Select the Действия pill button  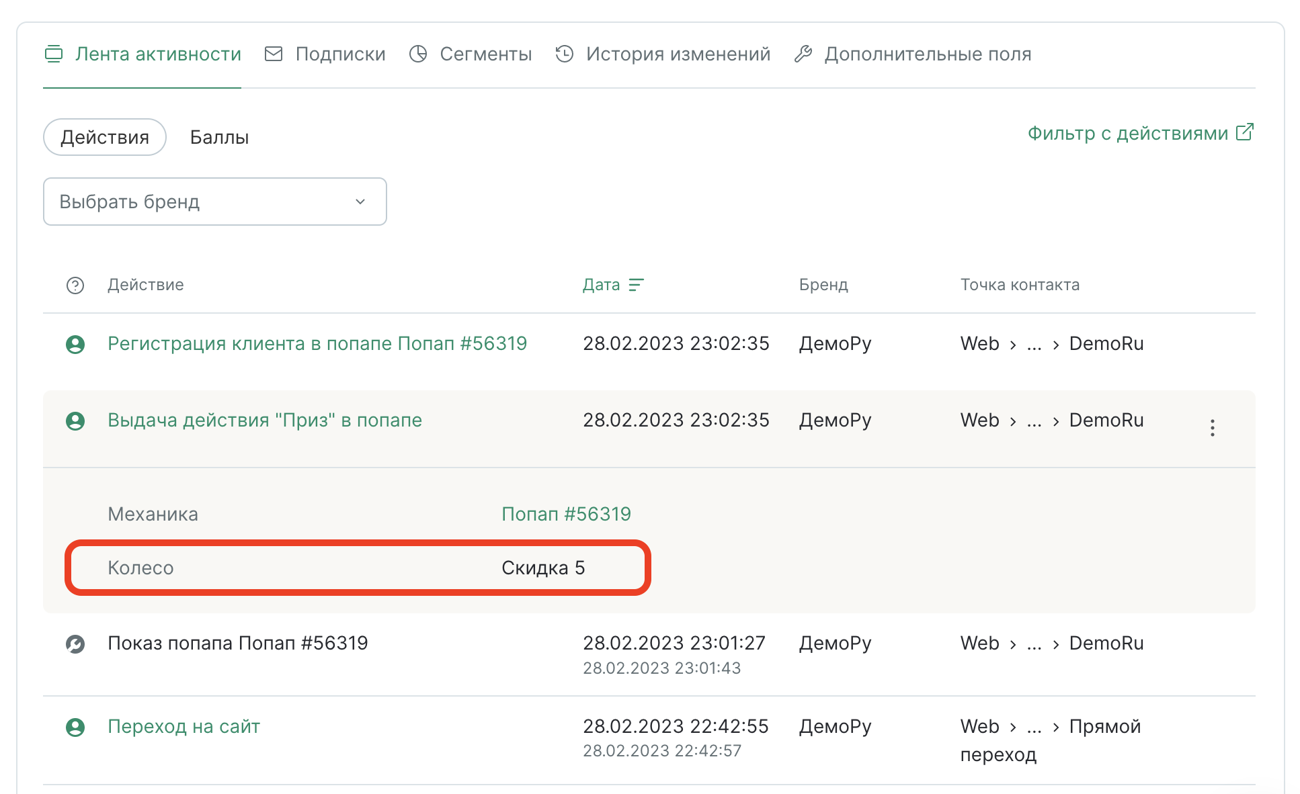(105, 137)
